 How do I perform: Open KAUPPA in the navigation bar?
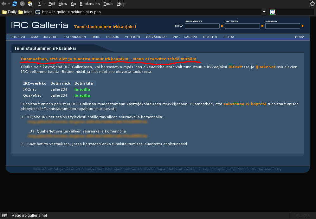tap(190, 37)
